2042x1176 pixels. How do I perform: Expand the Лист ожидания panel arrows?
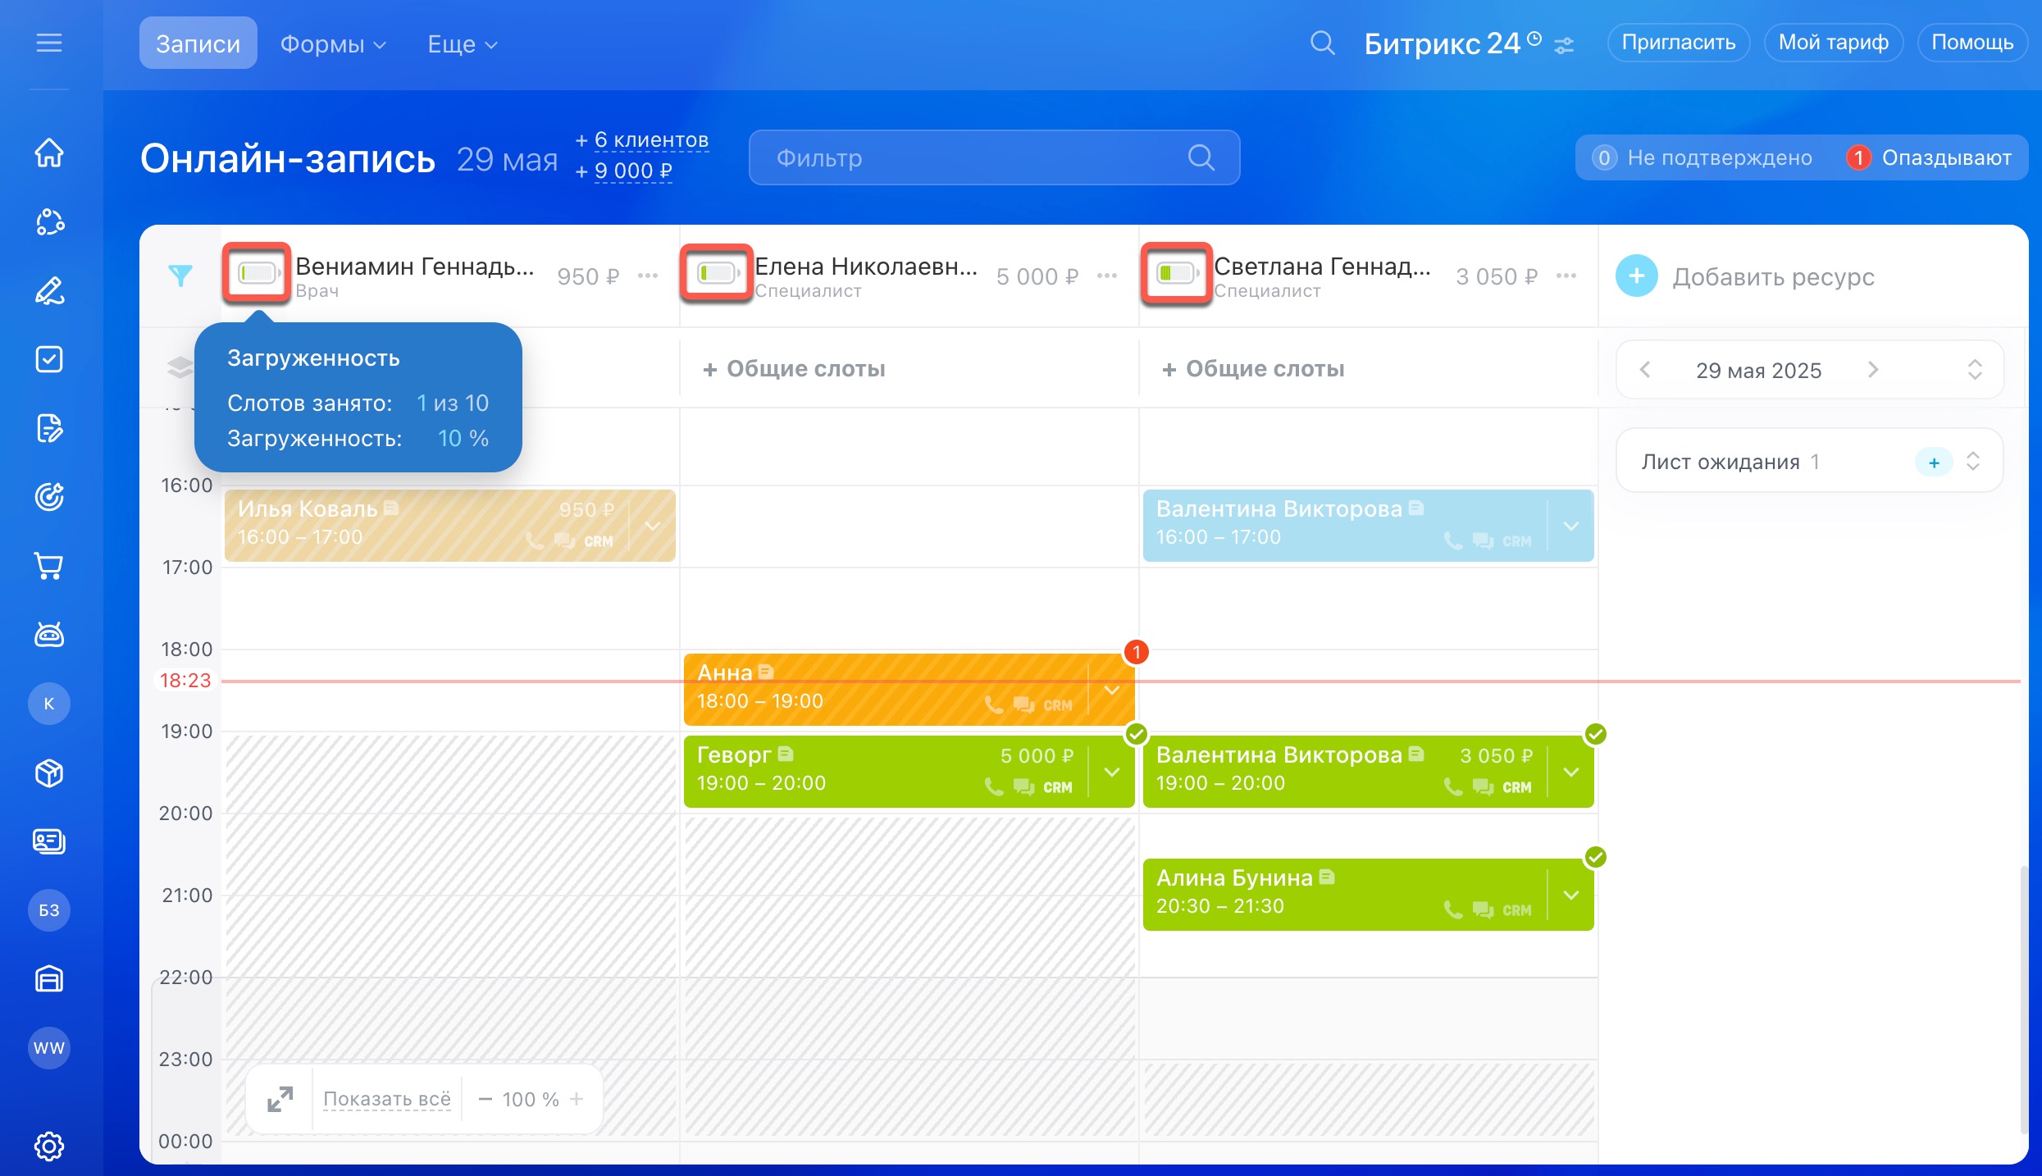(x=1973, y=462)
